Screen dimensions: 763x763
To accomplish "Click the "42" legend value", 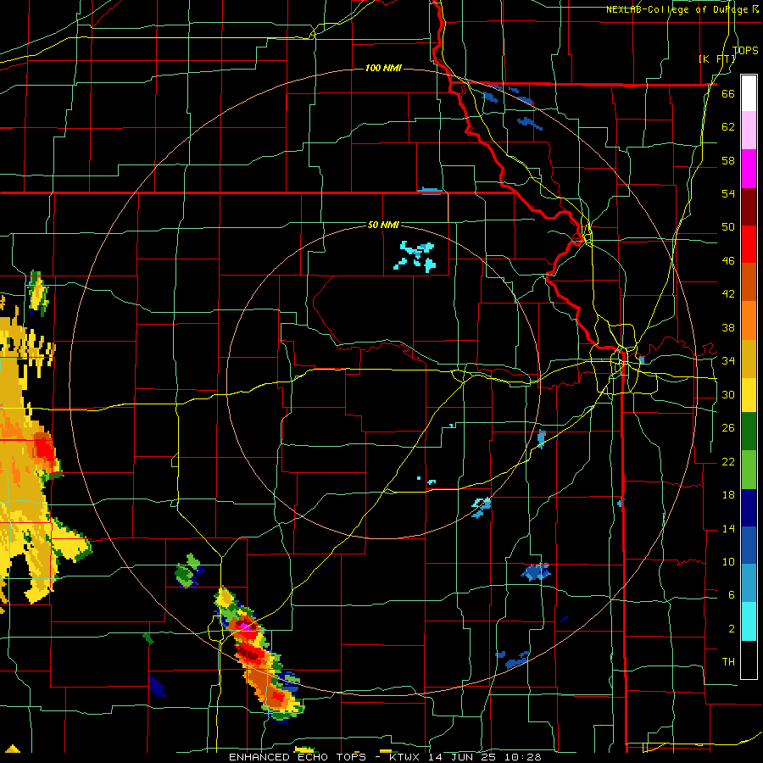I will (x=728, y=293).
